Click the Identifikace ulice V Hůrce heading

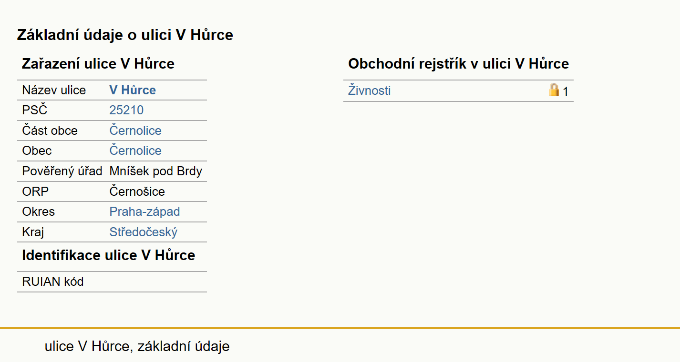coord(109,255)
